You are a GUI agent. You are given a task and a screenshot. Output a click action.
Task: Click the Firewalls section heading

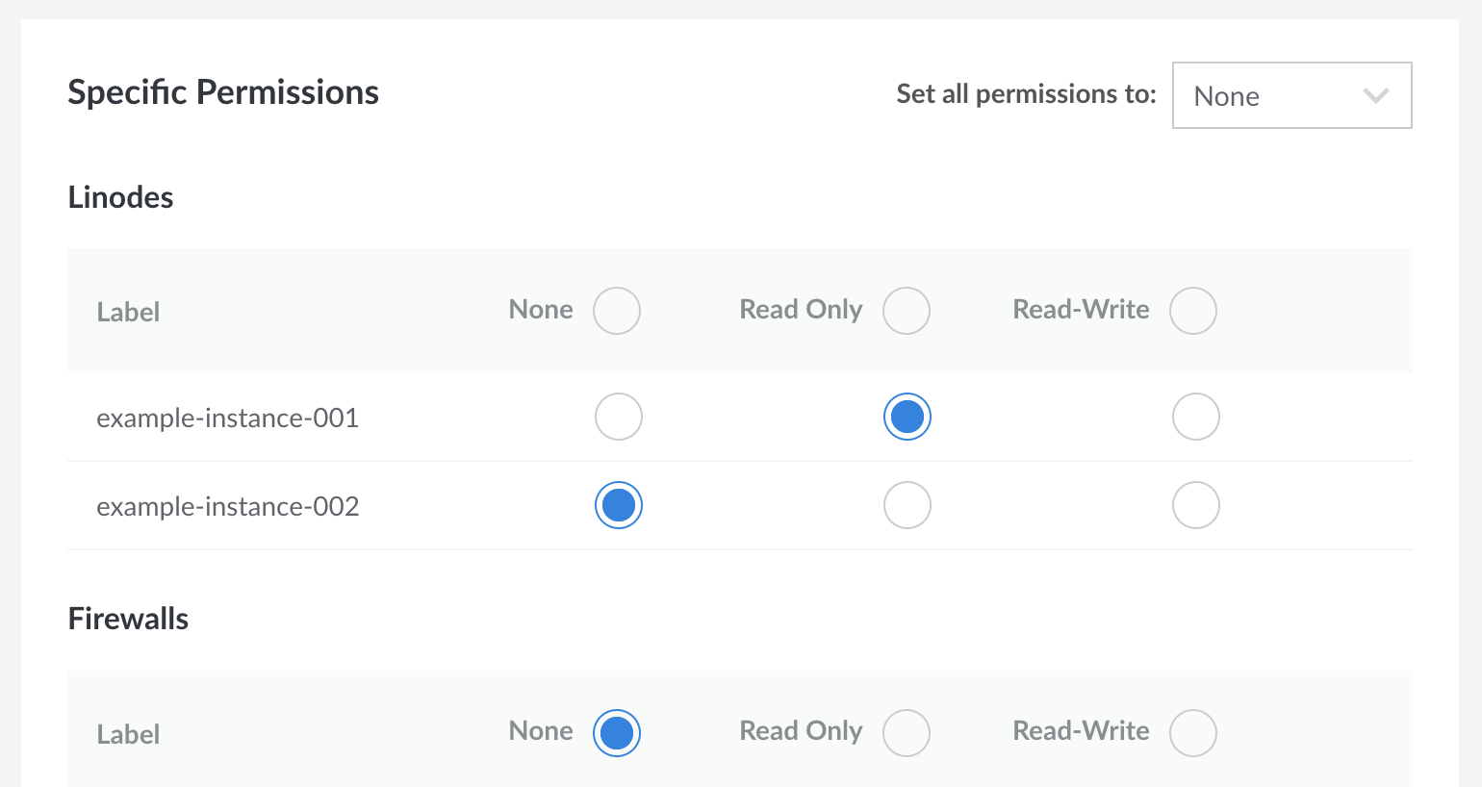coord(128,619)
